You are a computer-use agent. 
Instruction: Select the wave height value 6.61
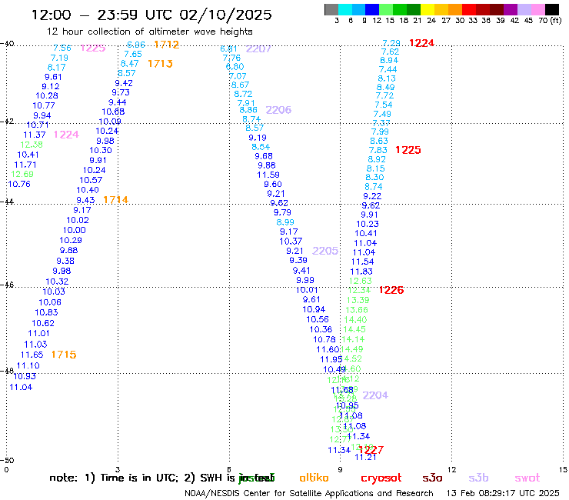(x=229, y=48)
